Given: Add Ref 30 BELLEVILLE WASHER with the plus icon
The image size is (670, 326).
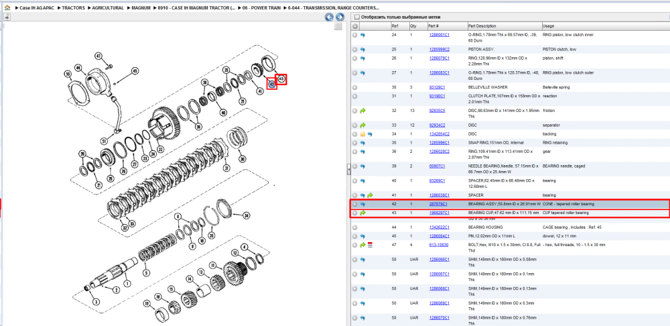Looking at the screenshot, I should 354,87.
